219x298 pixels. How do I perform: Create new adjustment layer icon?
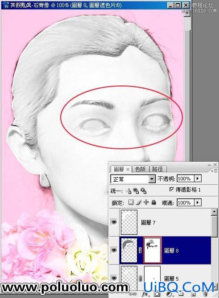pyautogui.click(x=169, y=294)
